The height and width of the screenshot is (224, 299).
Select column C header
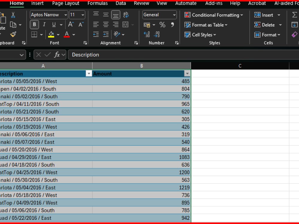pyautogui.click(x=240, y=66)
